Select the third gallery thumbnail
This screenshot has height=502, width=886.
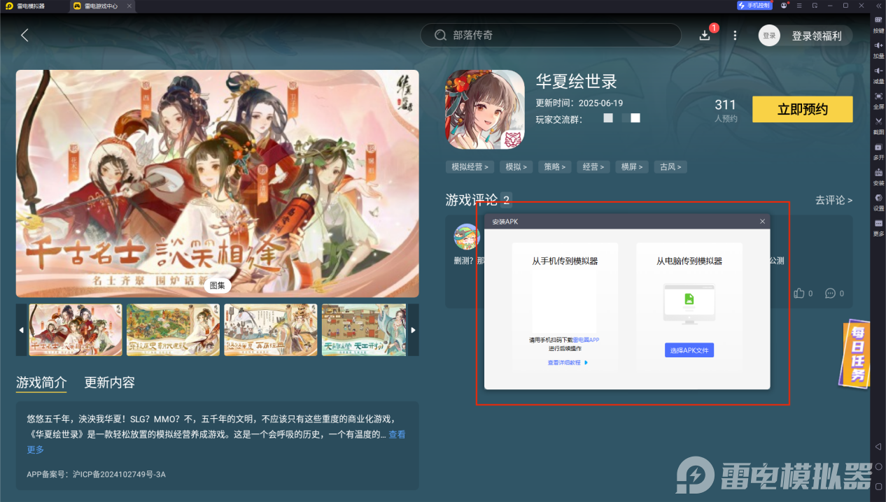pyautogui.click(x=271, y=330)
